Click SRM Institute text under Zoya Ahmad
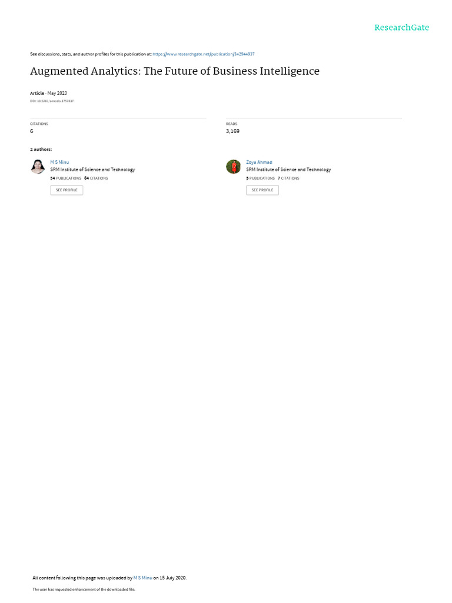Screen dimensions: 452x603 pos(288,170)
